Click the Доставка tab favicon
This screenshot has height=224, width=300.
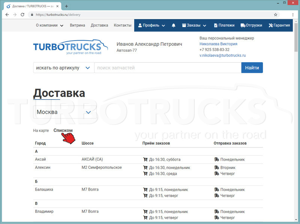[x=8, y=6]
